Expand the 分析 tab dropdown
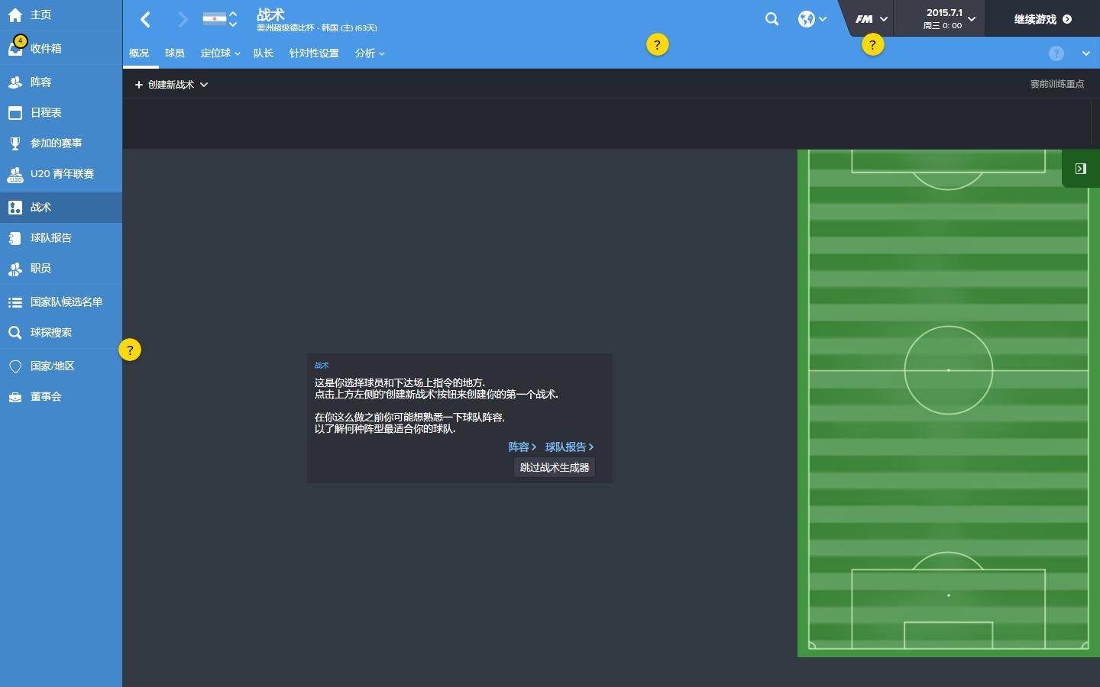 370,53
